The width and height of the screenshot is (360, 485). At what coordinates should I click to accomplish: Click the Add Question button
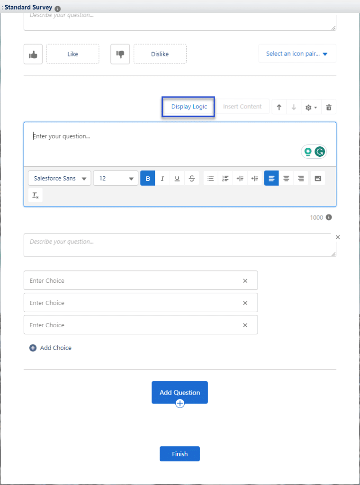pos(180,392)
